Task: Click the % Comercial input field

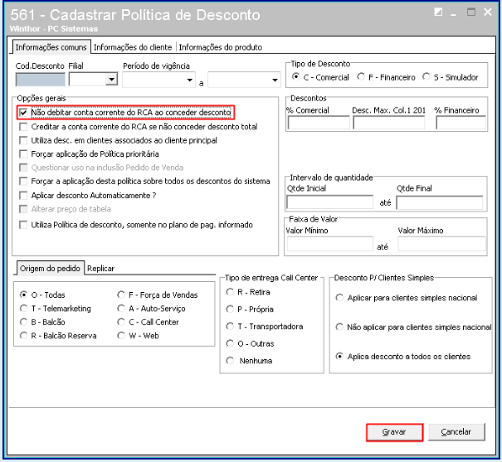Action: (x=319, y=123)
